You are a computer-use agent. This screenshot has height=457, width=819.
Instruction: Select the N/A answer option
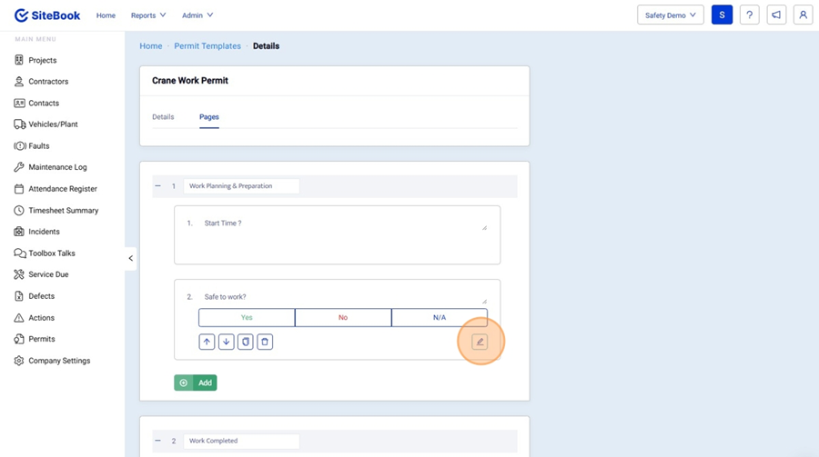point(440,318)
